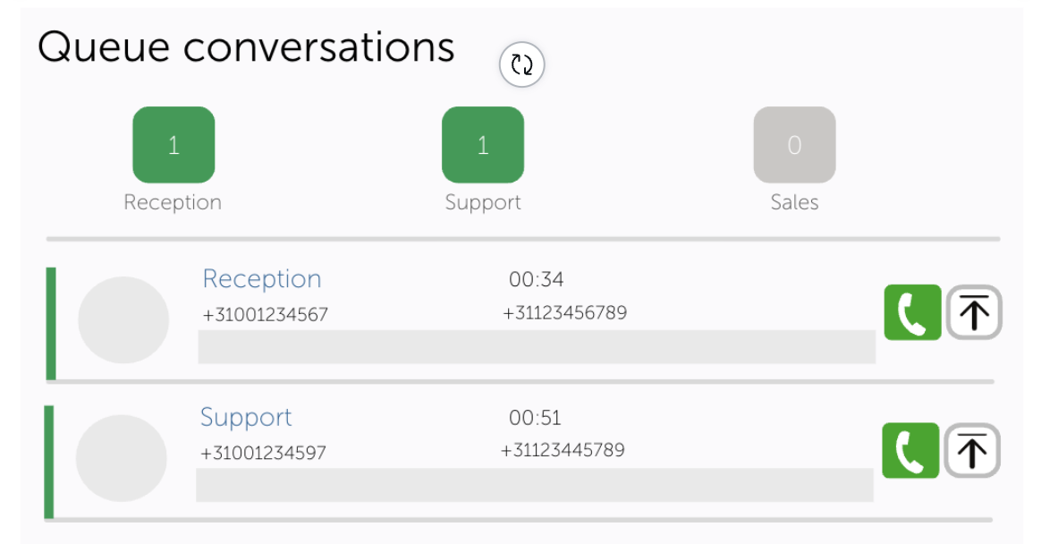Select the Reception queue counter badge
Image resolution: width=1041 pixels, height=544 pixels.
[x=173, y=145]
